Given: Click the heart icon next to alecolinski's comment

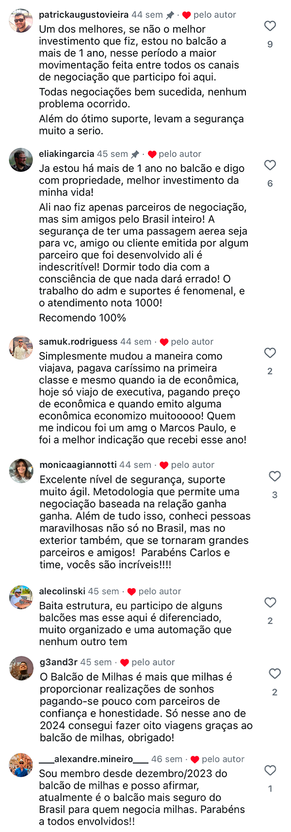Looking at the screenshot, I should (x=270, y=602).
